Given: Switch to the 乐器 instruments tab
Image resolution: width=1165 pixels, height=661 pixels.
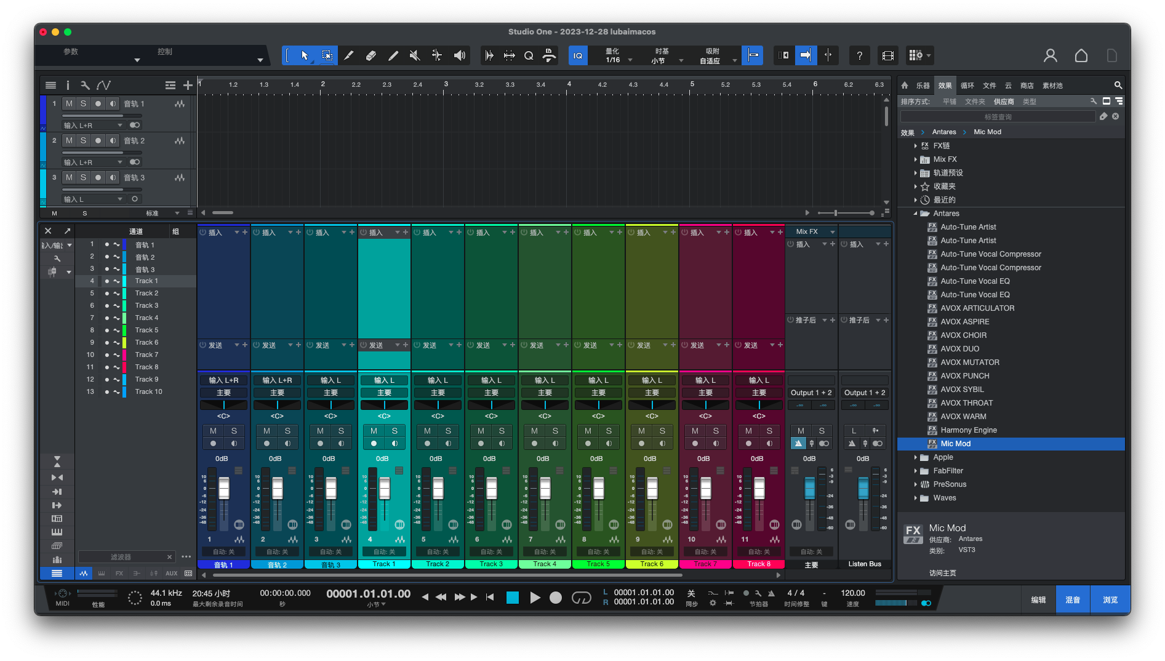Looking at the screenshot, I should point(923,86).
